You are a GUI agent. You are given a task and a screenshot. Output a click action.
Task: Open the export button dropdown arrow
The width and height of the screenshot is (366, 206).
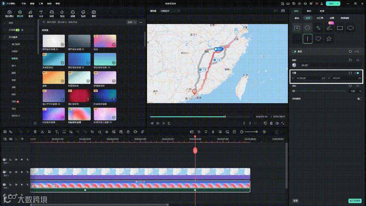338,3
